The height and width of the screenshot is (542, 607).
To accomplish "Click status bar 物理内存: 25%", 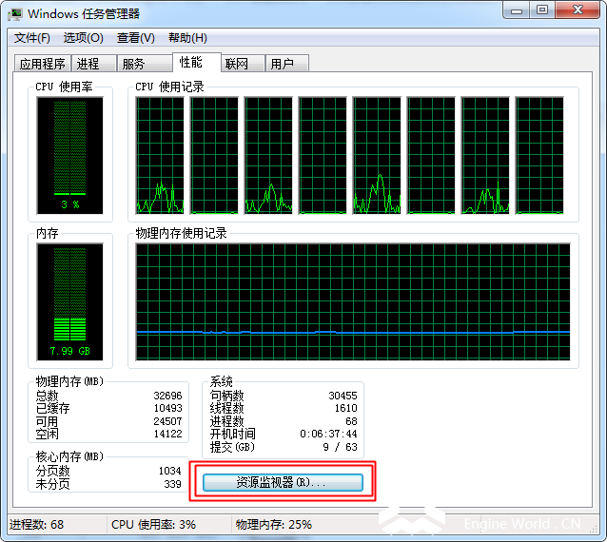I will click(x=273, y=524).
